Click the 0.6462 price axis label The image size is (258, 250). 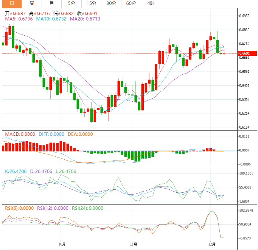pos(244,85)
